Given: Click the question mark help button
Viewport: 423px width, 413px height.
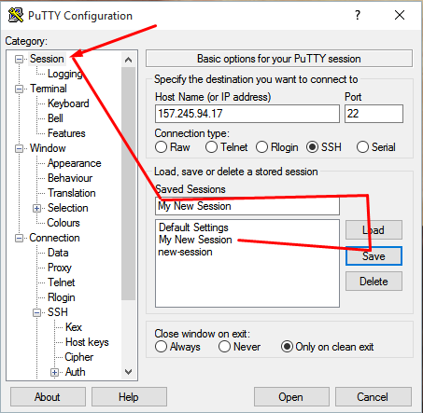Looking at the screenshot, I should [x=358, y=15].
